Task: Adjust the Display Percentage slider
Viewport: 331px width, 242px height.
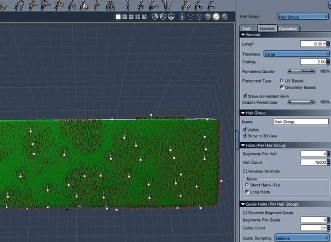Action: click(x=301, y=102)
